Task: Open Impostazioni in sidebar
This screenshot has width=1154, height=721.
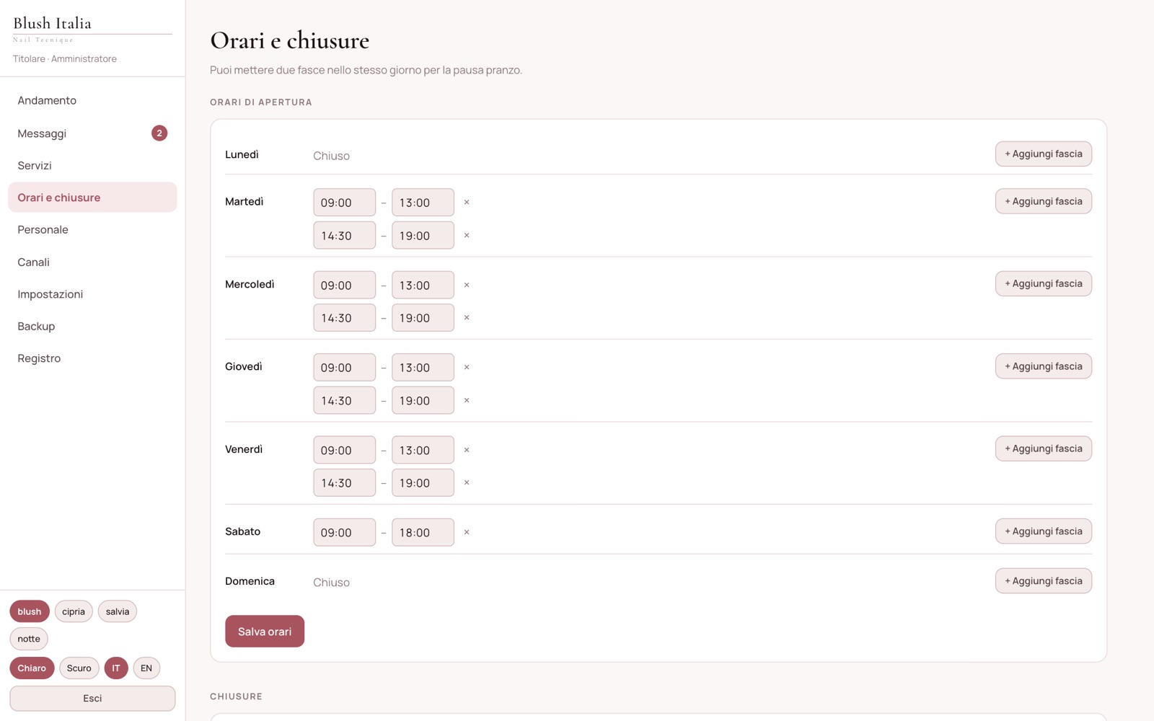Action: point(92,294)
